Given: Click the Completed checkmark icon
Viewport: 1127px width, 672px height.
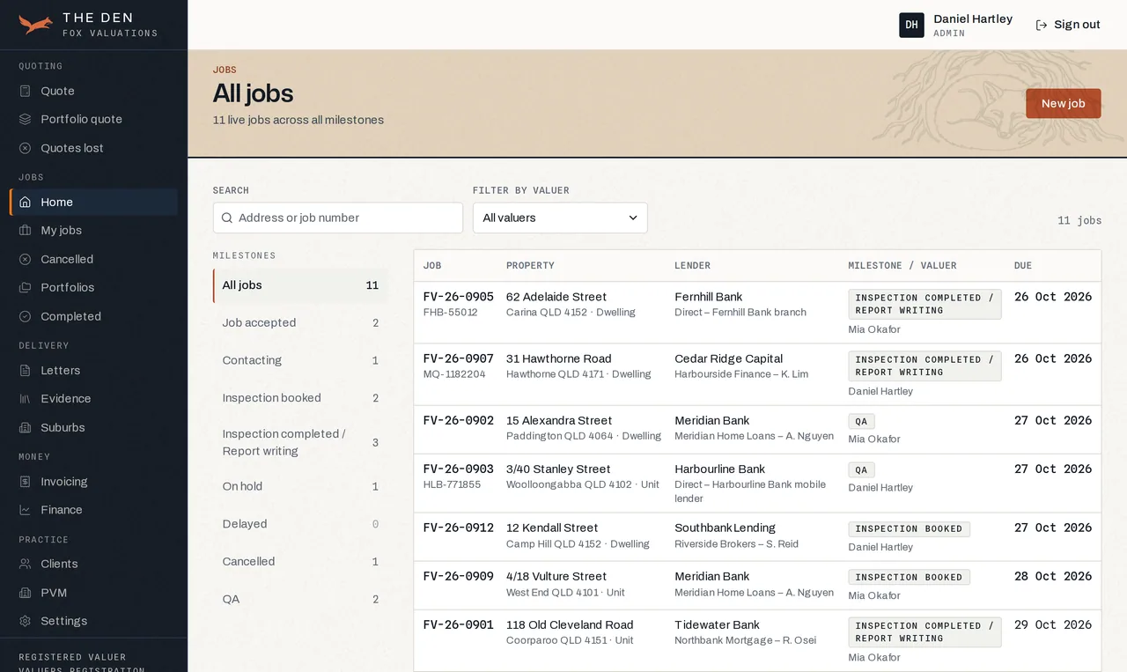Looking at the screenshot, I should [26, 316].
